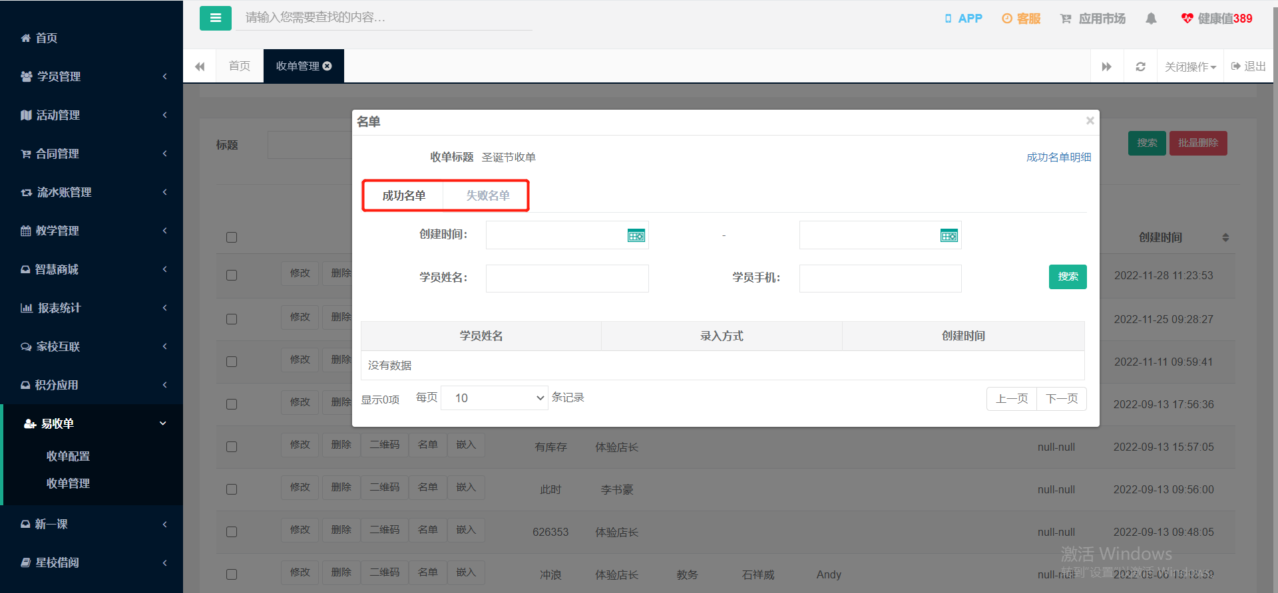
Task: Open 客服 customer service
Action: point(1021,19)
